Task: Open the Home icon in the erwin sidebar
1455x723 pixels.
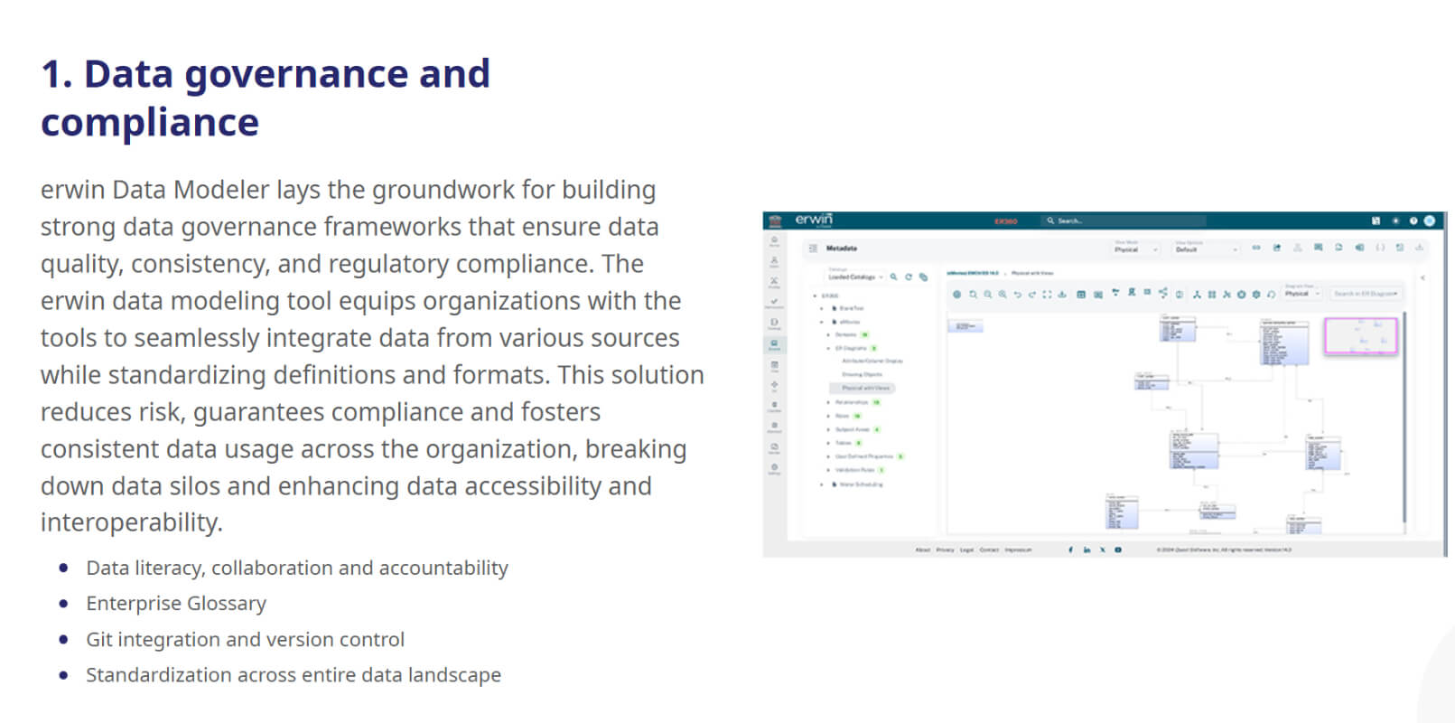Action: (x=774, y=241)
